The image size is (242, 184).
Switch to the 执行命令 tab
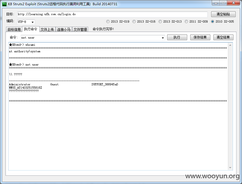click(x=31, y=29)
